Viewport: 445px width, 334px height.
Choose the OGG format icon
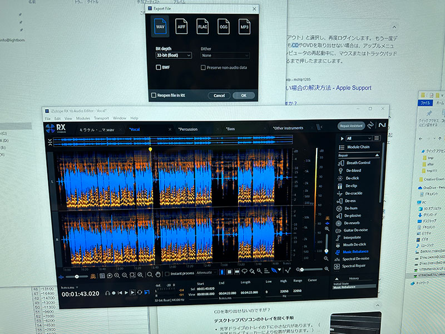tap(224, 26)
